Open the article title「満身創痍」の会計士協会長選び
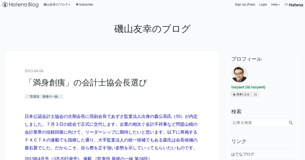Screen dimensions: 305x160 86,83
